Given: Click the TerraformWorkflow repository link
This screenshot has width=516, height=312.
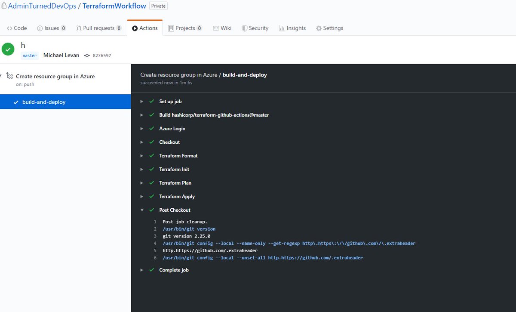Looking at the screenshot, I should pyautogui.click(x=114, y=6).
